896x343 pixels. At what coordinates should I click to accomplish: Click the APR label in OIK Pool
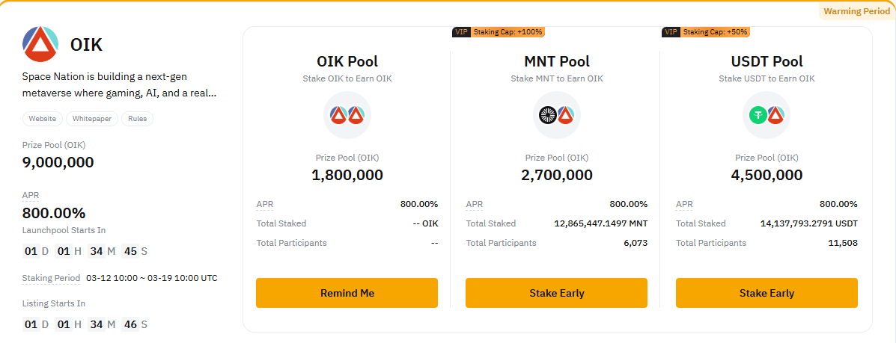tap(265, 204)
